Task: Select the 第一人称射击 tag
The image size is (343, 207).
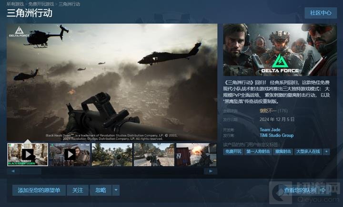Action: coord(258,151)
